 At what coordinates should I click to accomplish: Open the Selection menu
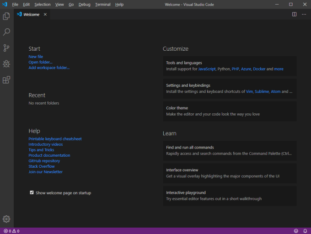tap(43, 5)
